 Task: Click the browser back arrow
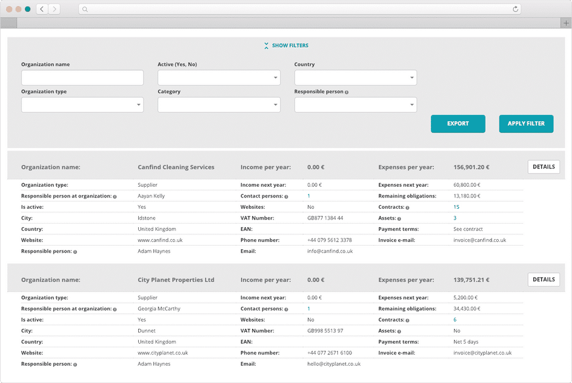(x=42, y=9)
